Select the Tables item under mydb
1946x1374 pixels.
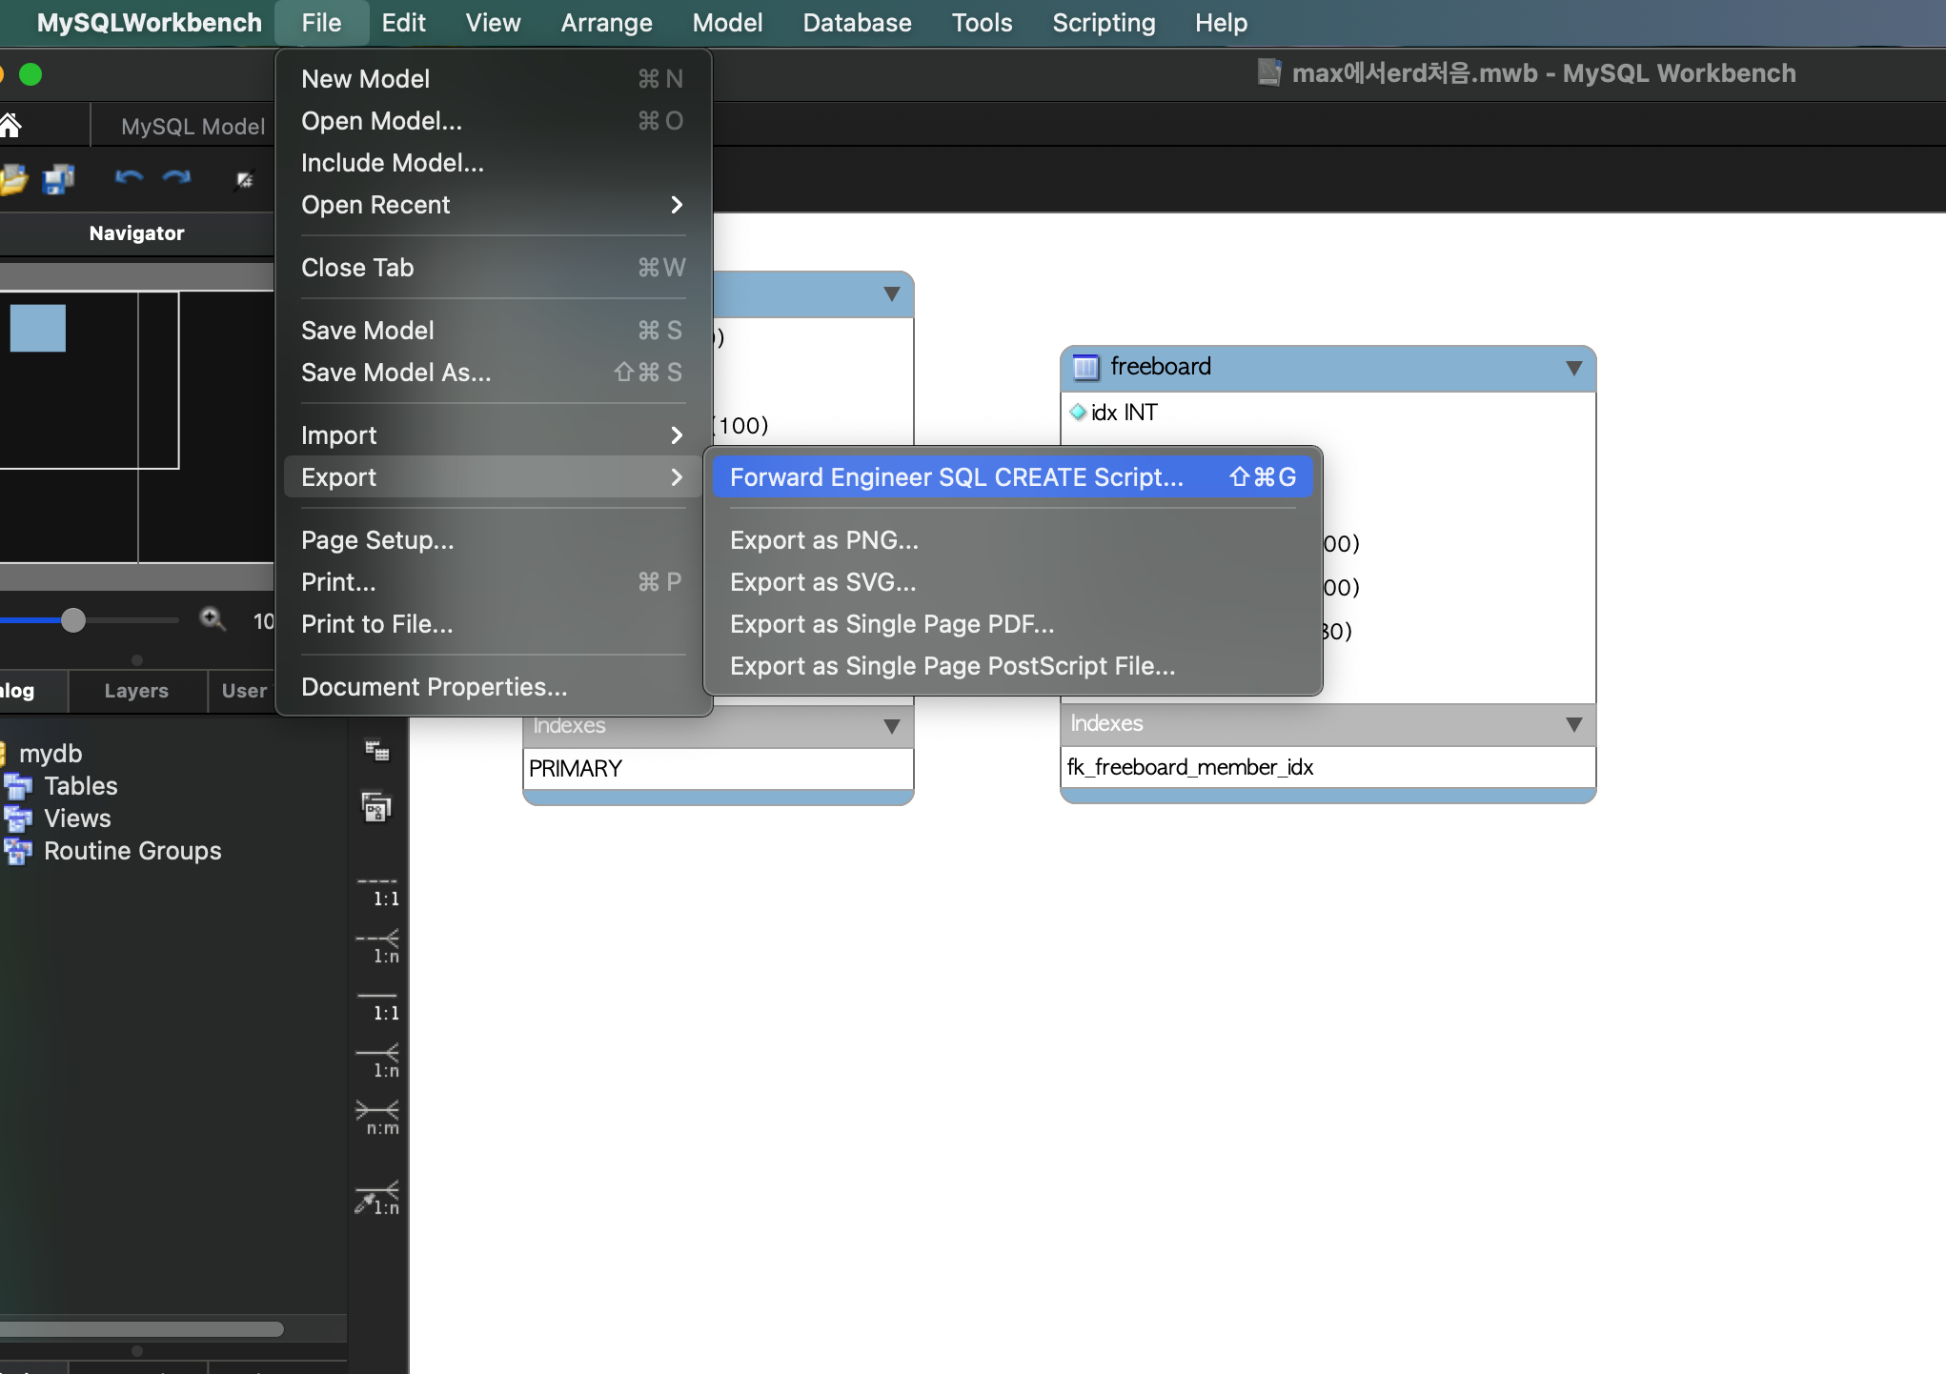point(80,786)
